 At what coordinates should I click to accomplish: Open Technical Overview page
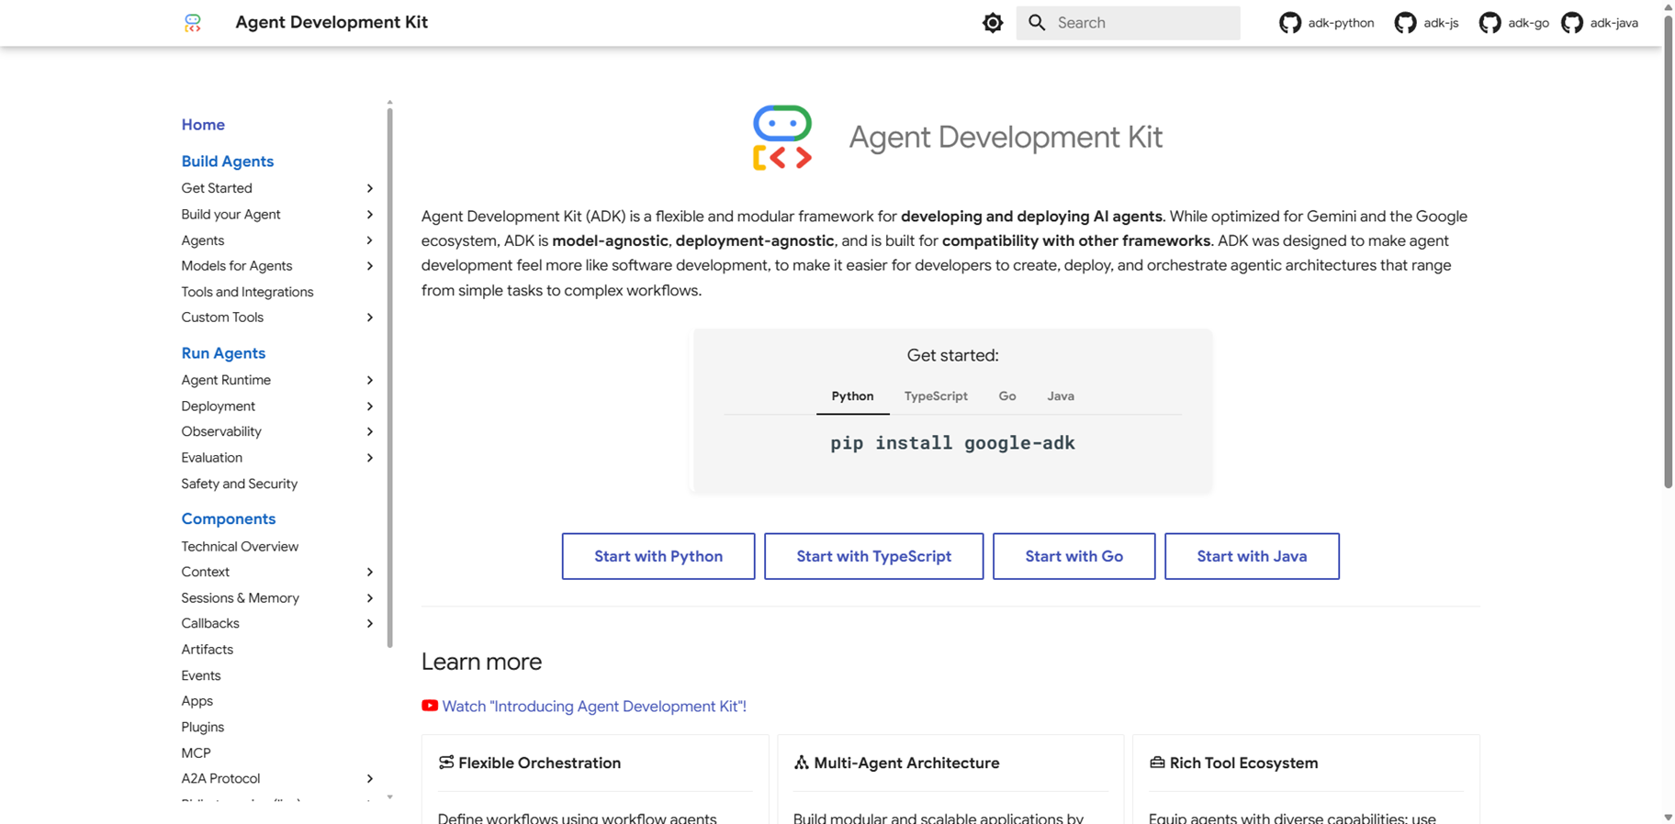coord(240,546)
